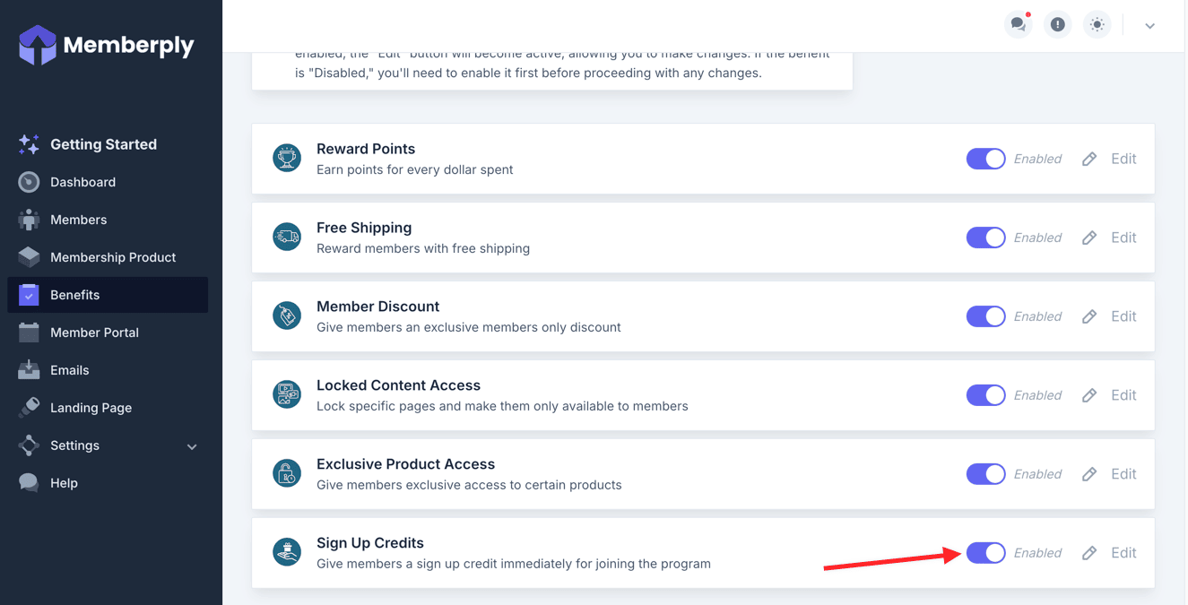Open the account dropdown arrow at top right
1188x605 pixels.
click(x=1149, y=26)
